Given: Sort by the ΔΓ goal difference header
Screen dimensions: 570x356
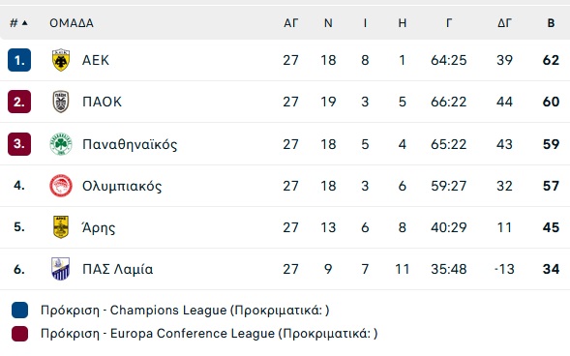Looking at the screenshot, I should point(504,23).
